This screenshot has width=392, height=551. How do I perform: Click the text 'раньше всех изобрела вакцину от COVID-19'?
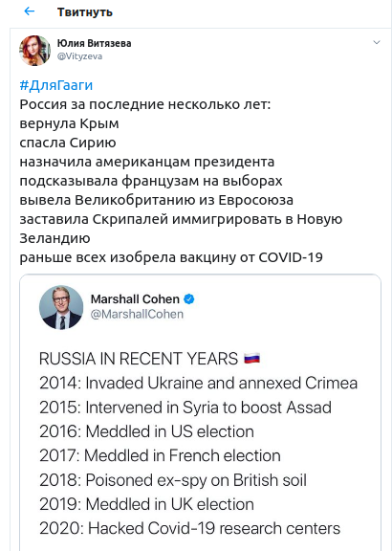(171, 257)
